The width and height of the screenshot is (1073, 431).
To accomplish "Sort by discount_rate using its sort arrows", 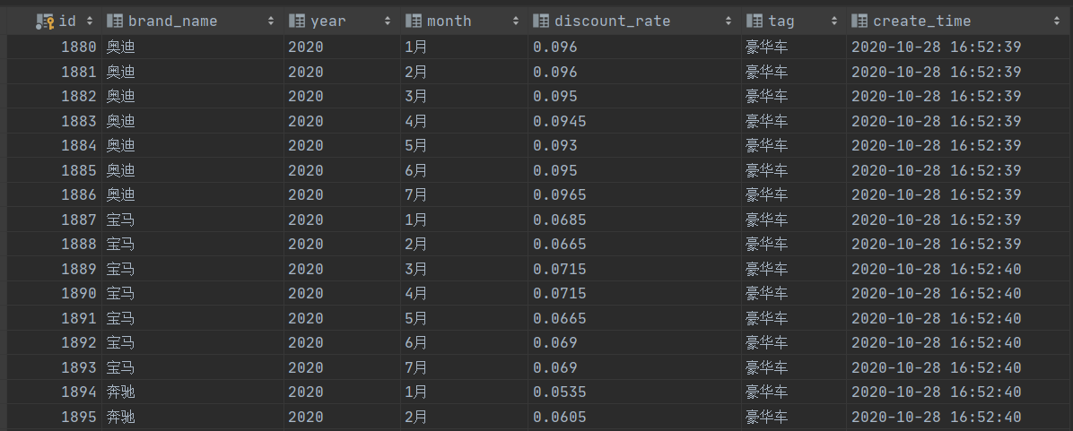I will pyautogui.click(x=728, y=22).
